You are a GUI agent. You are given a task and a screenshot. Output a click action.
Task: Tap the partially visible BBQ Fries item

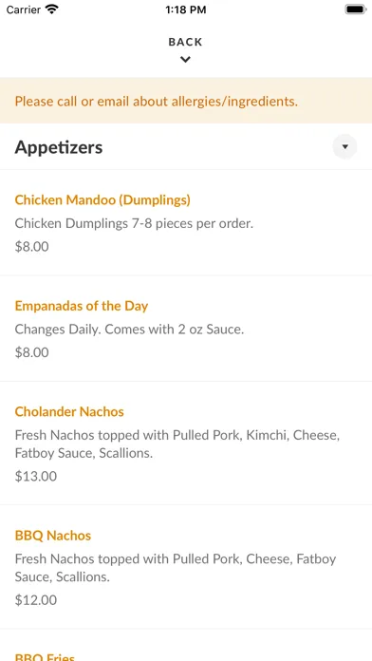[45, 657]
